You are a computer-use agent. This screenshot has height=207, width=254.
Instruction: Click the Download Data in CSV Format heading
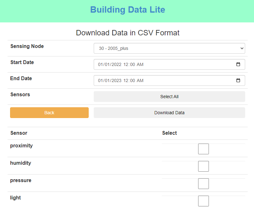pos(127,33)
